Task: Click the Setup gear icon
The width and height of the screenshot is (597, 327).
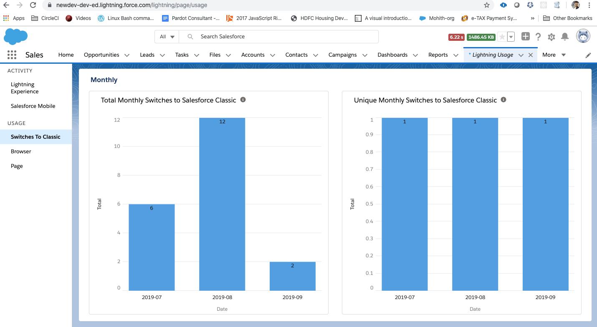Action: pyautogui.click(x=551, y=37)
